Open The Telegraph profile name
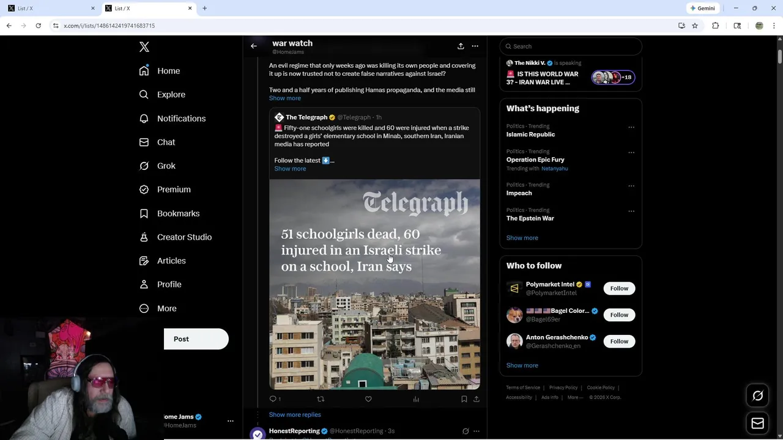The image size is (783, 440). click(x=306, y=117)
